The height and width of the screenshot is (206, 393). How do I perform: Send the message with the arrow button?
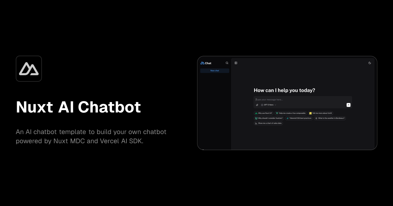point(348,105)
